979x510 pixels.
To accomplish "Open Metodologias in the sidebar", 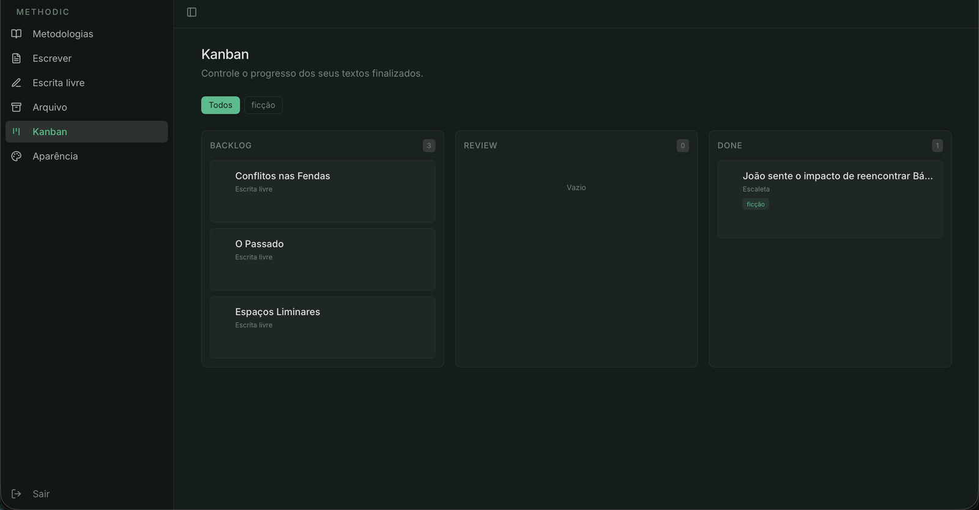I will point(87,34).
